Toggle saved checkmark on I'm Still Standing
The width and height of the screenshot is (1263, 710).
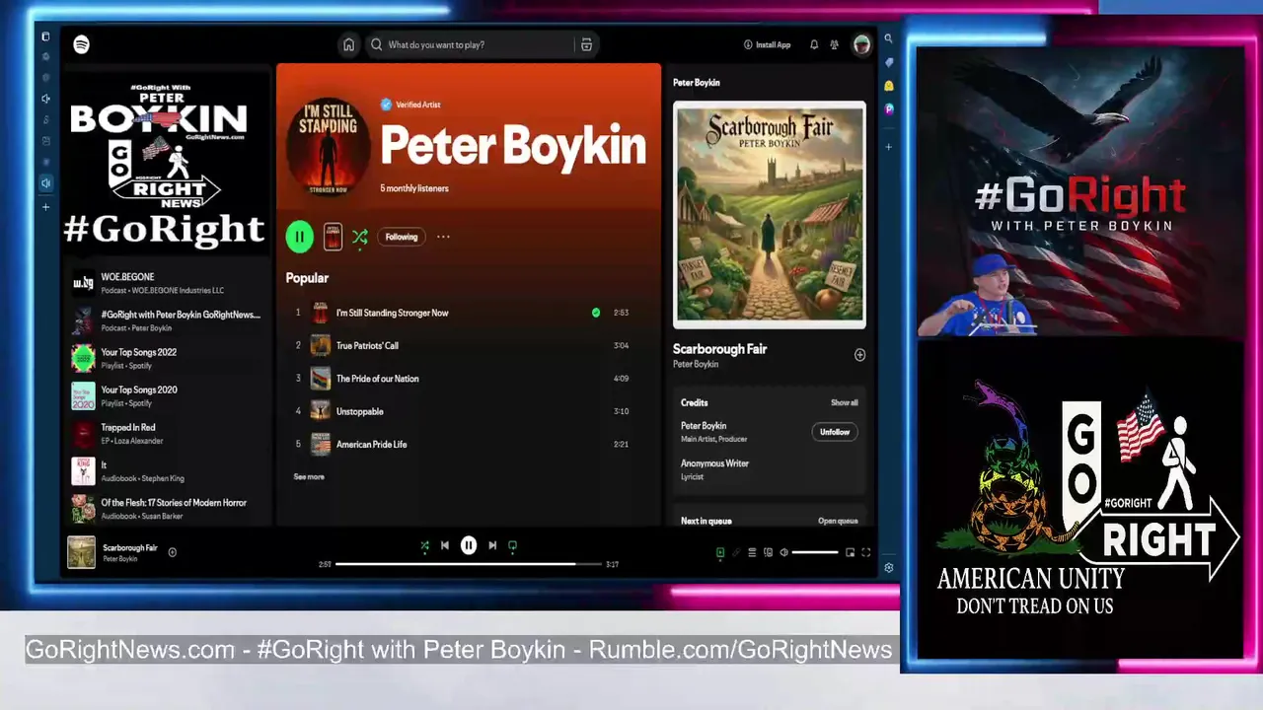(596, 313)
